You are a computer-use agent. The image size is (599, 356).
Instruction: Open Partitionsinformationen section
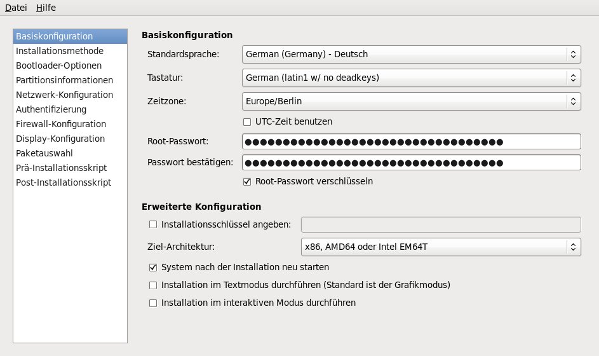(x=65, y=80)
